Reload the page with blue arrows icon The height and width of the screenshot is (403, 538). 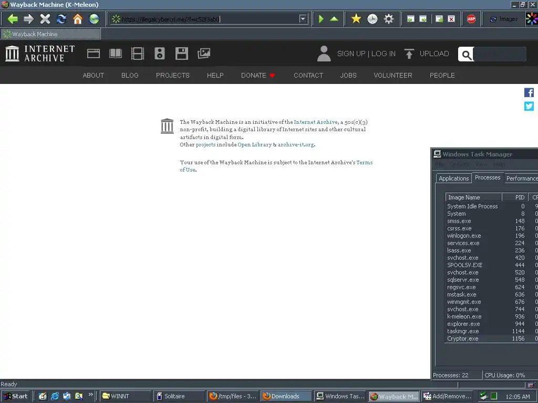tap(61, 19)
